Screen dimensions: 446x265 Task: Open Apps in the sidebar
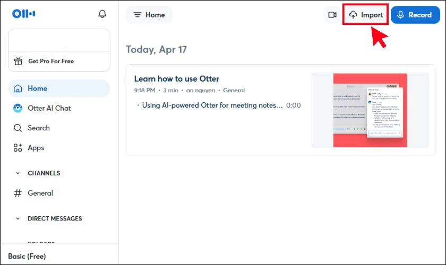59,148
